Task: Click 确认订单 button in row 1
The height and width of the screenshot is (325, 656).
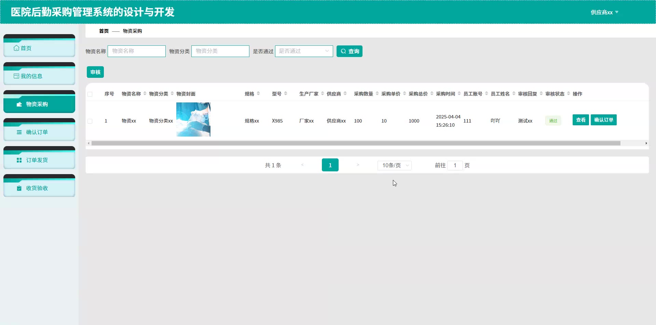Action: click(x=603, y=120)
